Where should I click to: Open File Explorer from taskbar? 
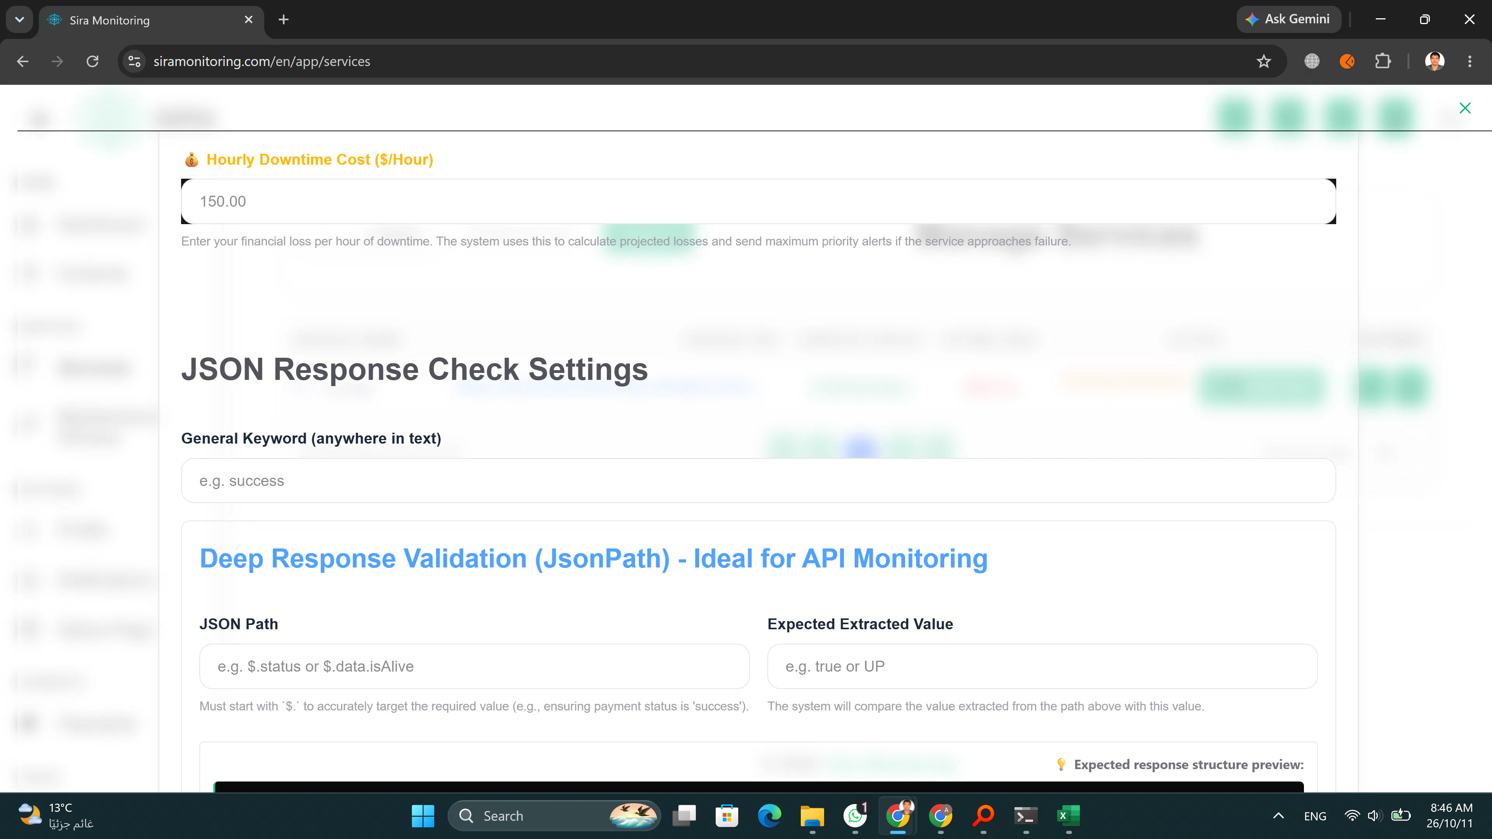[812, 816]
